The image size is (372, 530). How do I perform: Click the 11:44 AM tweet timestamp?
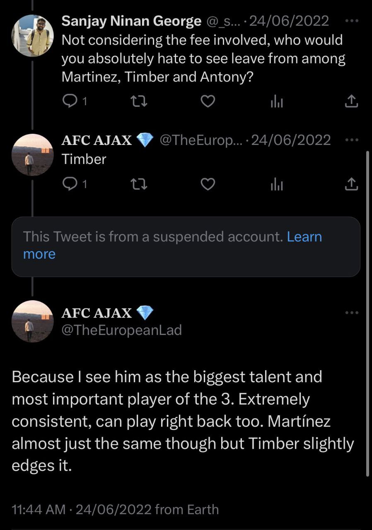click(39, 509)
